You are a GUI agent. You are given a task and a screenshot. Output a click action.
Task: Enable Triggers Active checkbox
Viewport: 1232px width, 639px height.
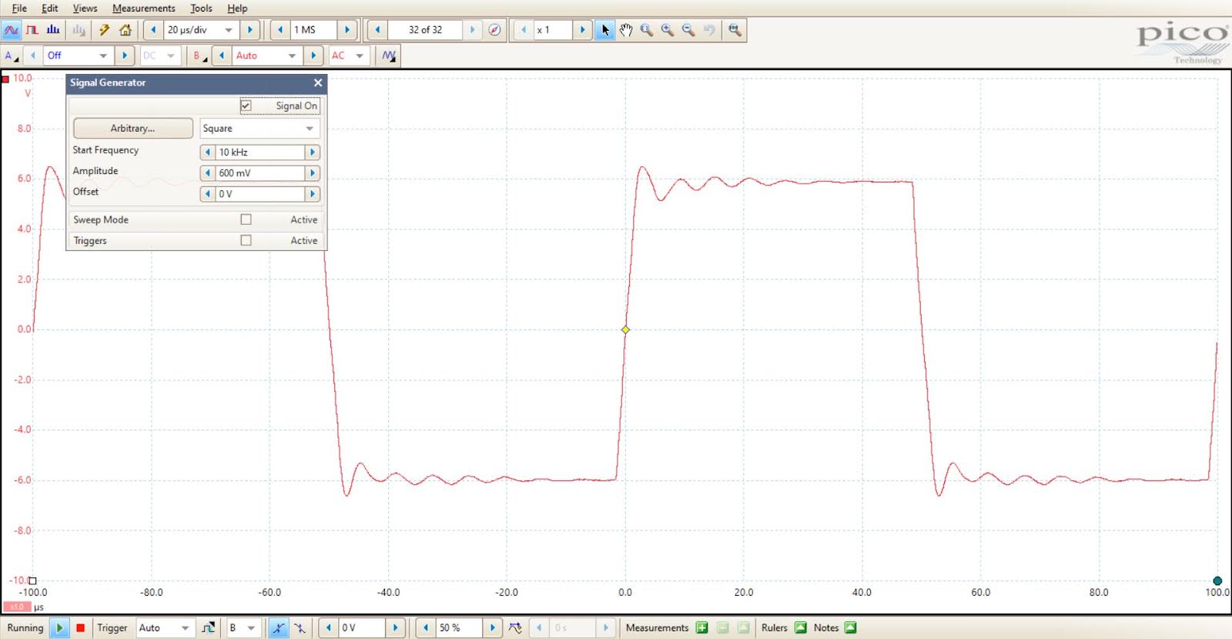246,240
